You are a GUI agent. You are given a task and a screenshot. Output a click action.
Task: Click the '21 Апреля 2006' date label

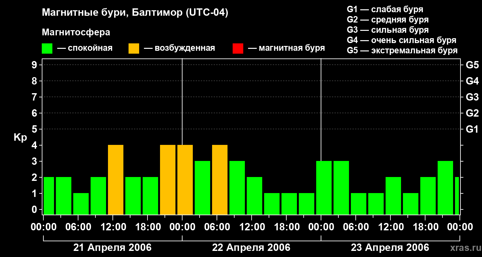point(112,248)
